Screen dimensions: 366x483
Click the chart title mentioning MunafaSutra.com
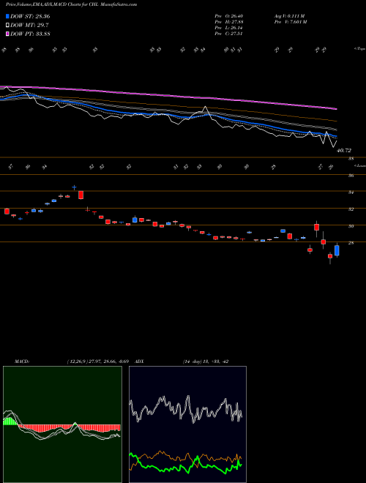tap(72, 4)
